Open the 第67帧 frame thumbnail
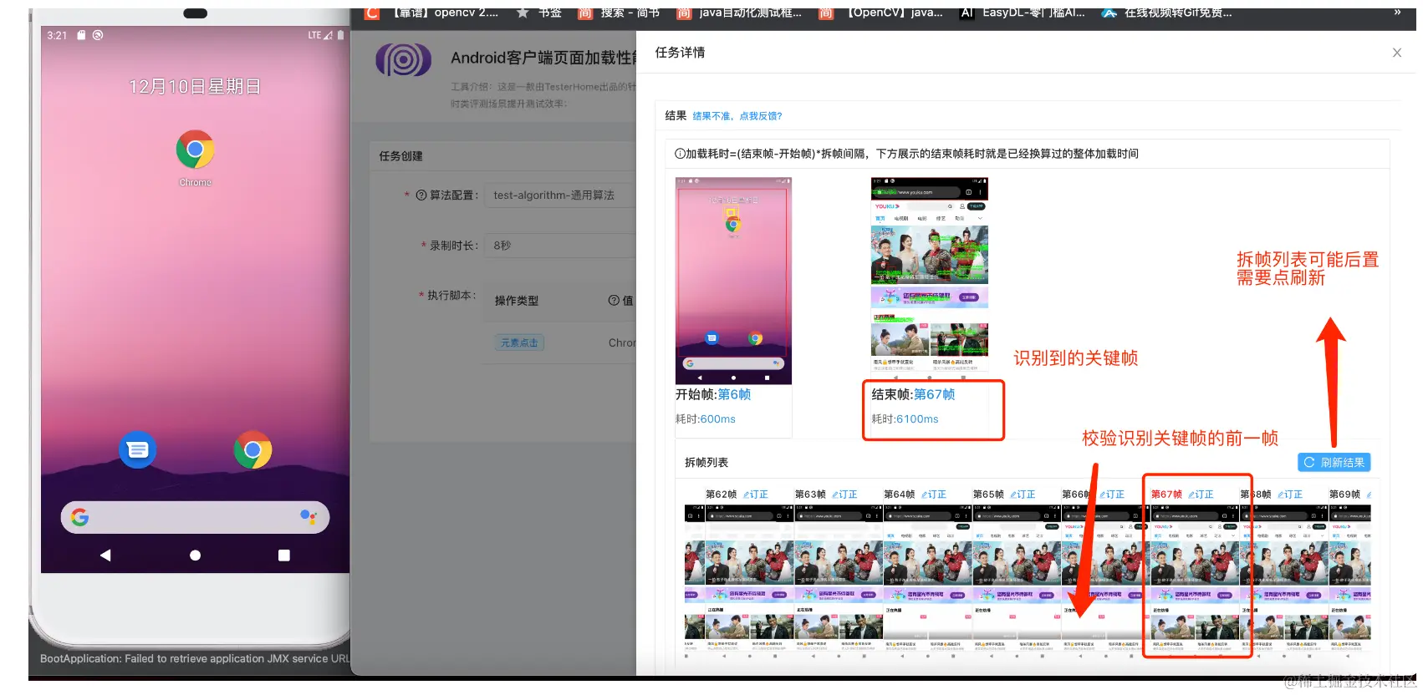This screenshot has height=695, width=1423. [x=1196, y=582]
